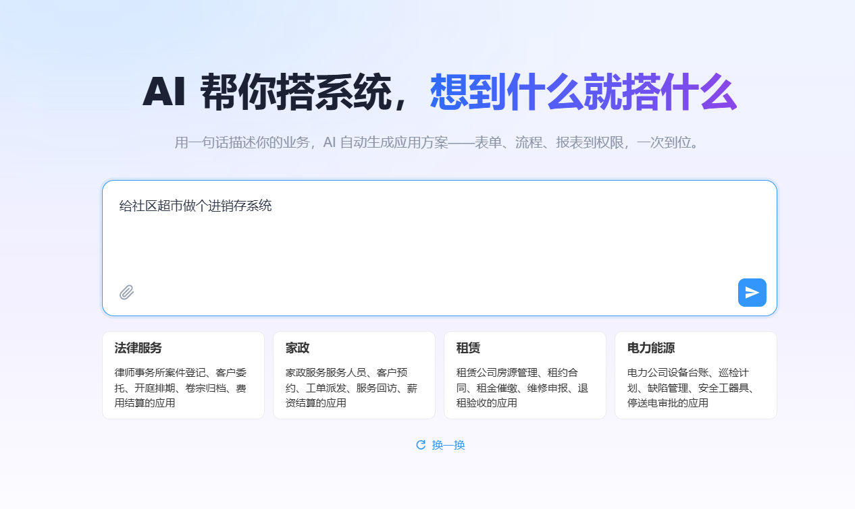Send the prompt with the blue arrow button

[x=752, y=293]
